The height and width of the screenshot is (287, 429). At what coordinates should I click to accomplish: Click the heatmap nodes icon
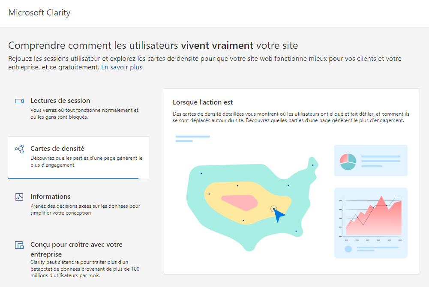(19, 149)
